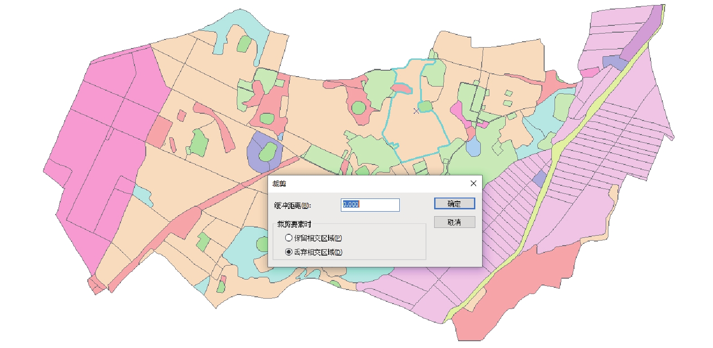Click the 裁剪 dialog title bar
The image size is (713, 348).
coord(362,184)
